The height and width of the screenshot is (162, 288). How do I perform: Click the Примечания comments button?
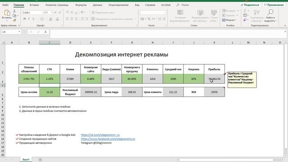coord(274,5)
